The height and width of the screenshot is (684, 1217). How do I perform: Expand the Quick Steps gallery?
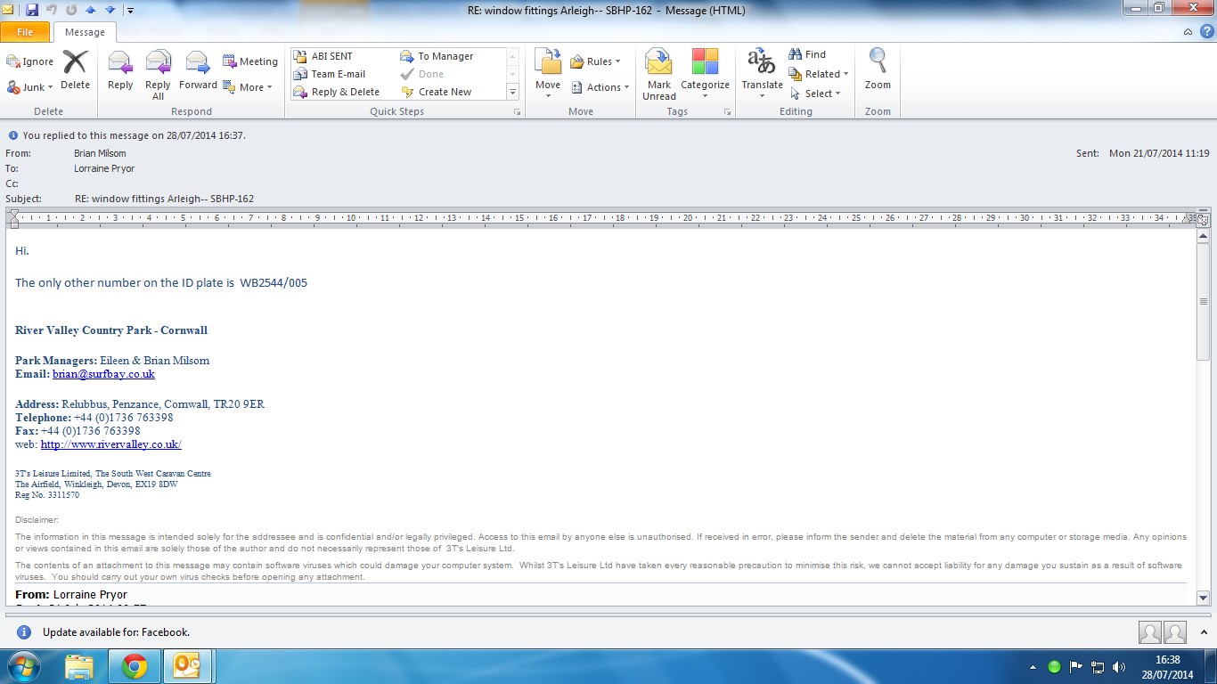512,92
